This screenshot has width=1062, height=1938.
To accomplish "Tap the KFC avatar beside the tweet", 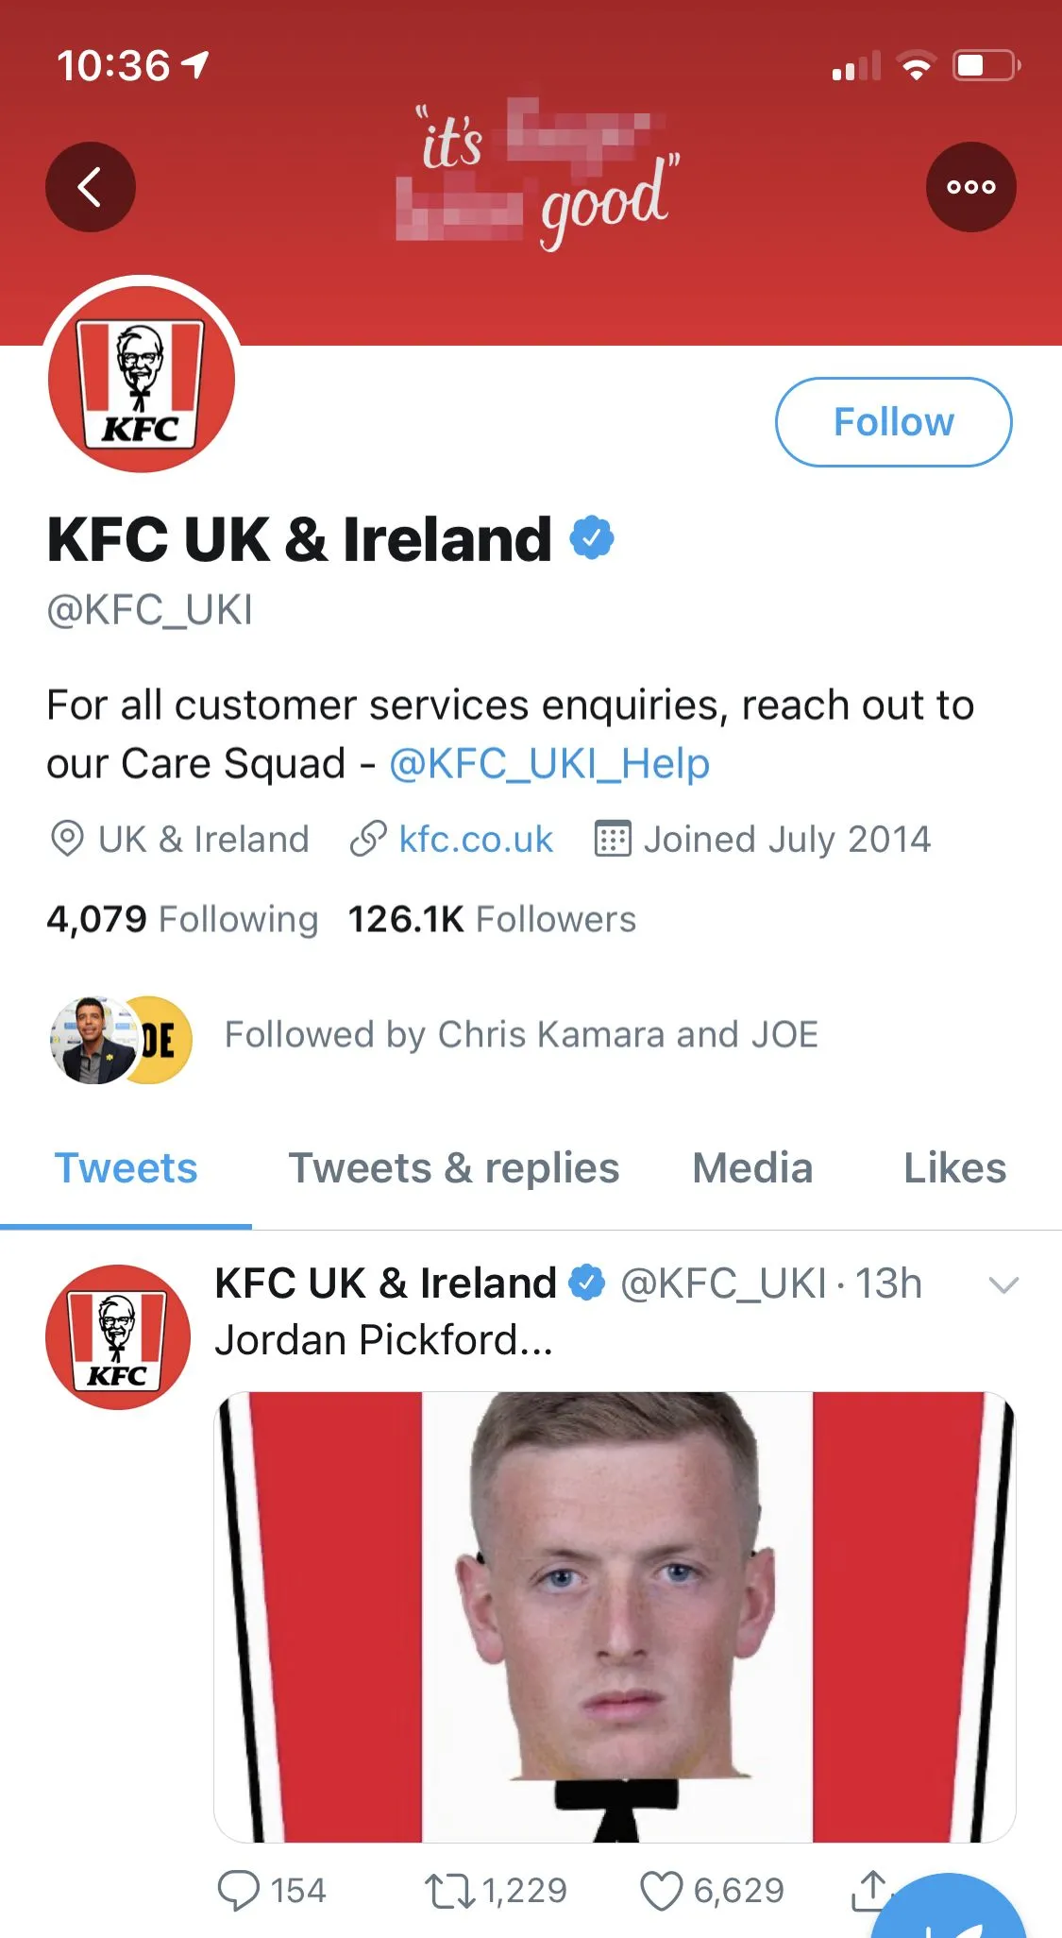I will pyautogui.click(x=117, y=1337).
